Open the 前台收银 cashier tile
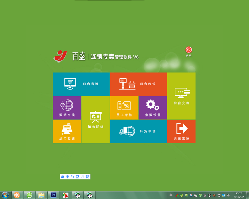This screenshot has height=199, width=249. [x=138, y=84]
